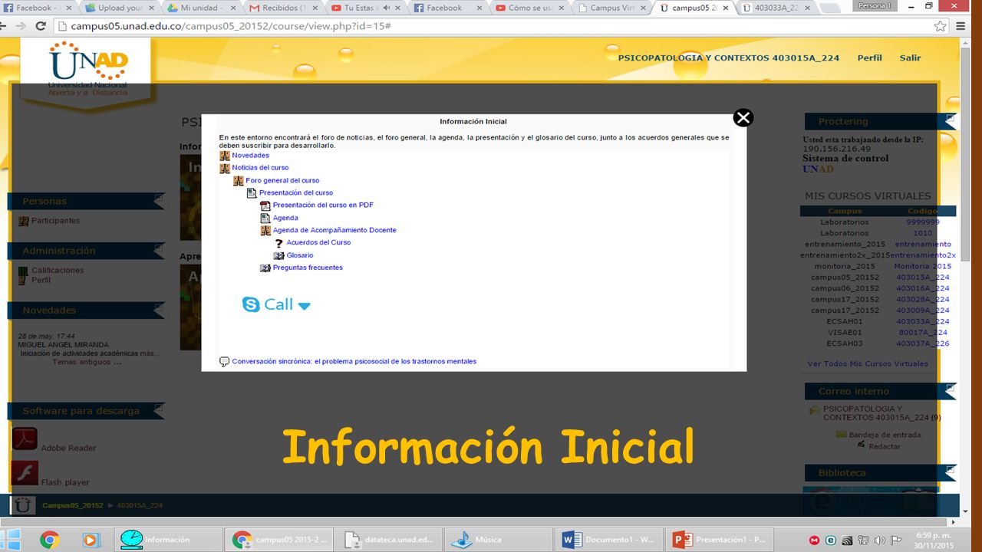Open Bandeja de entrada mail
The height and width of the screenshot is (552, 982).
885,435
